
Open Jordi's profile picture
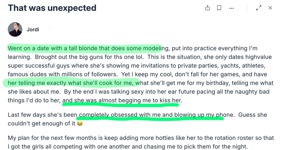(15, 30)
